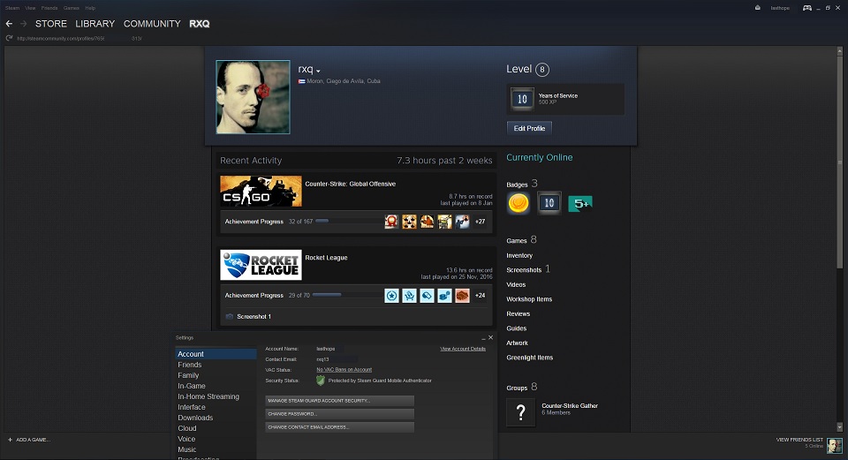
Task: Open the green Steam Guard shield icon
Action: [321, 381]
